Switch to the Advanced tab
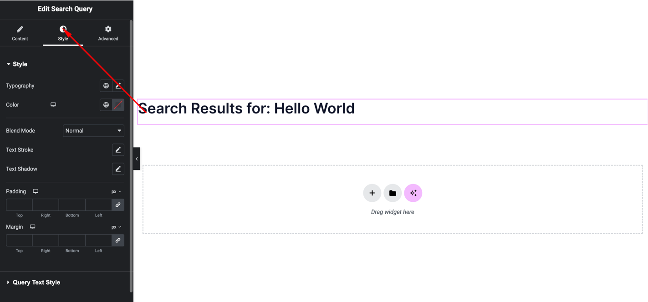 click(108, 33)
